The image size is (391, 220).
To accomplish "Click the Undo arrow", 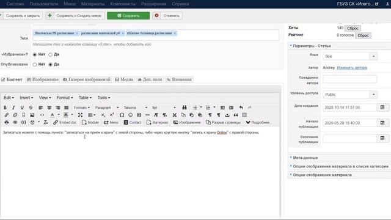I will click(241, 108).
